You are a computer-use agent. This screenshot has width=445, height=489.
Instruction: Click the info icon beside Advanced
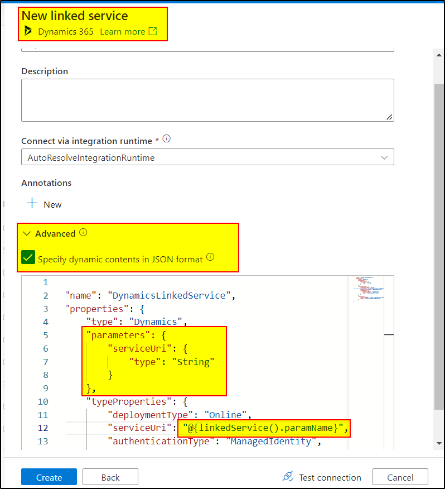click(x=83, y=233)
